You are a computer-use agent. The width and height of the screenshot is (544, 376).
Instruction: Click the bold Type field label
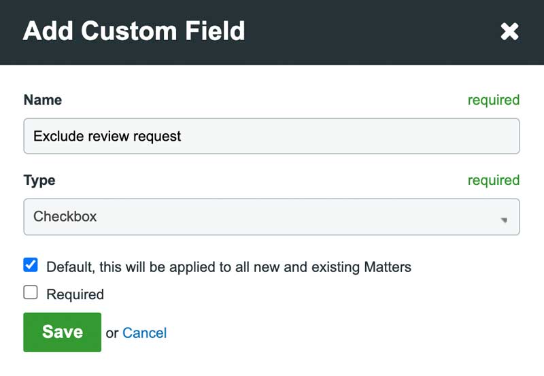click(39, 180)
